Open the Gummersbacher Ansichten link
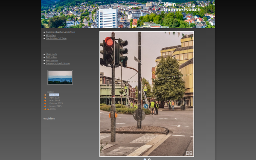This screenshot has height=160, width=256. 60,32
